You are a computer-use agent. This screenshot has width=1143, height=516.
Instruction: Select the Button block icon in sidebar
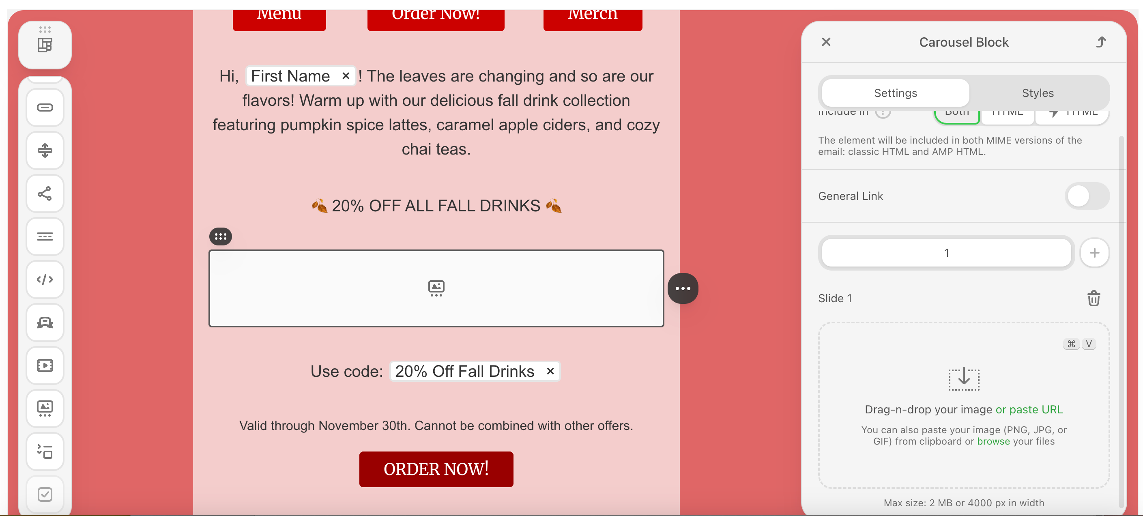(x=45, y=108)
